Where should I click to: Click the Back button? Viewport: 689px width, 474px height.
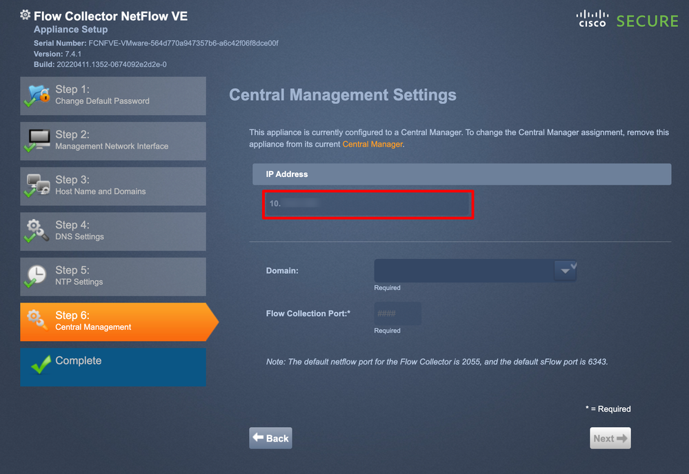(270, 438)
